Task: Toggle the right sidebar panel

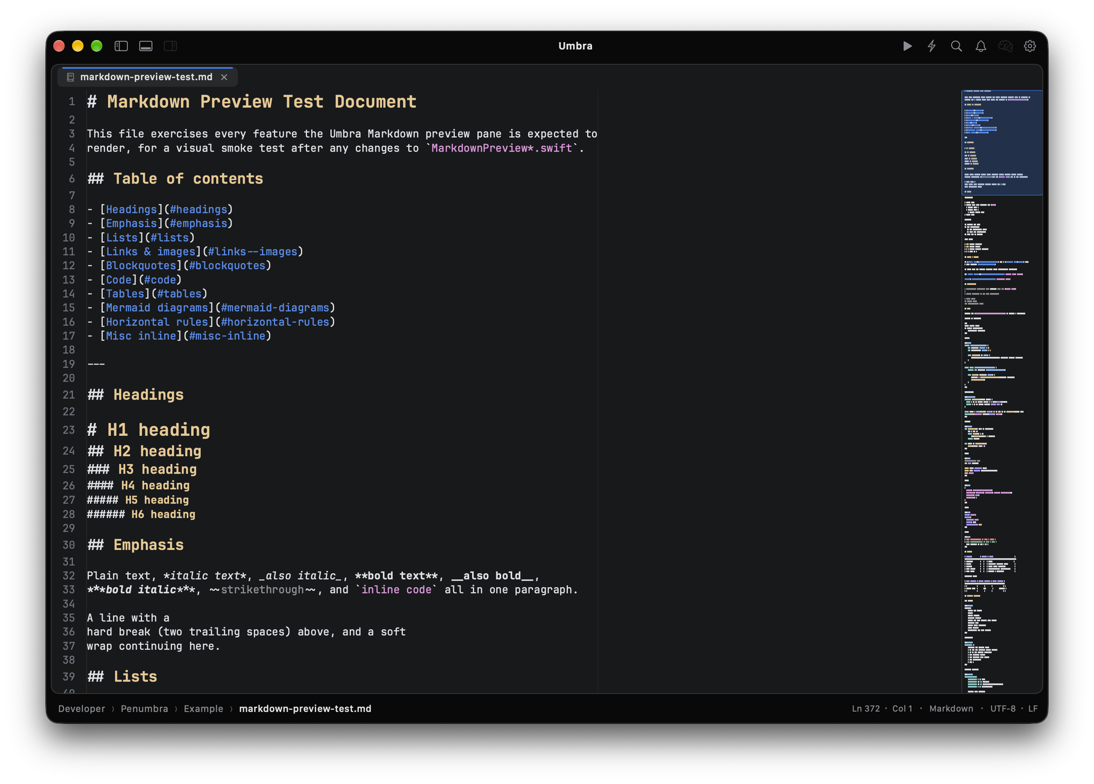Action: [x=170, y=46]
